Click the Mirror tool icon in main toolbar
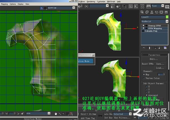The image size is (170, 120). [x=113, y=7]
